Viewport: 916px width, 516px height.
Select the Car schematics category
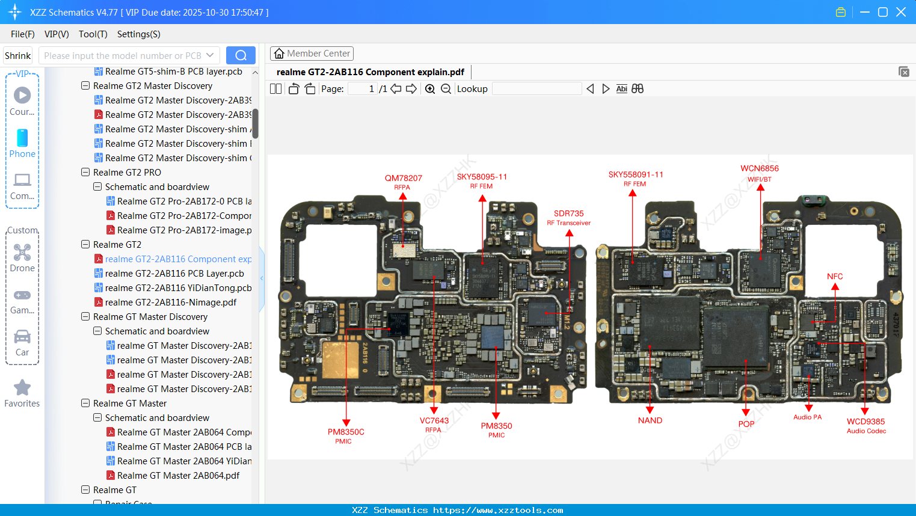pyautogui.click(x=22, y=343)
